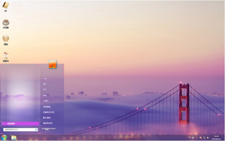Open the 回收站 recycle bin icon
The width and height of the screenshot is (225, 141).
click(x=6, y=56)
